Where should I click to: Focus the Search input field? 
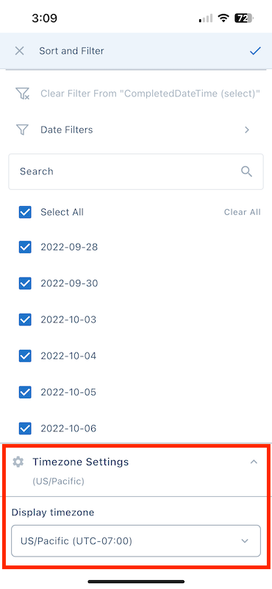(x=136, y=172)
